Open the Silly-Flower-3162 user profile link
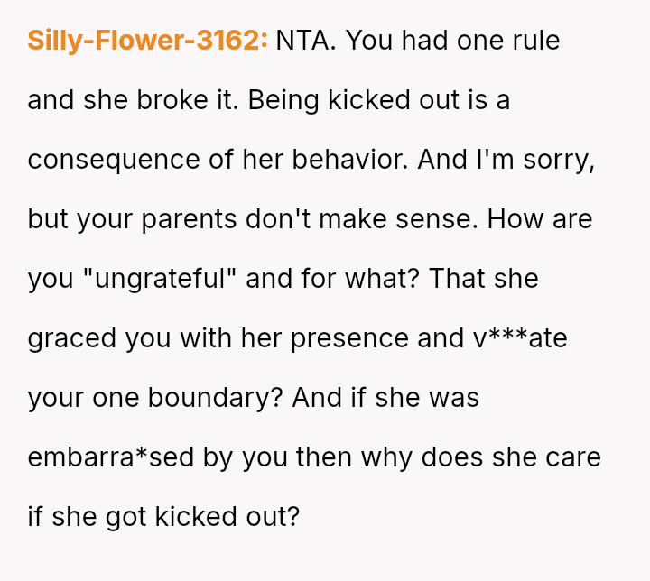This screenshot has width=650, height=581. click(x=147, y=41)
